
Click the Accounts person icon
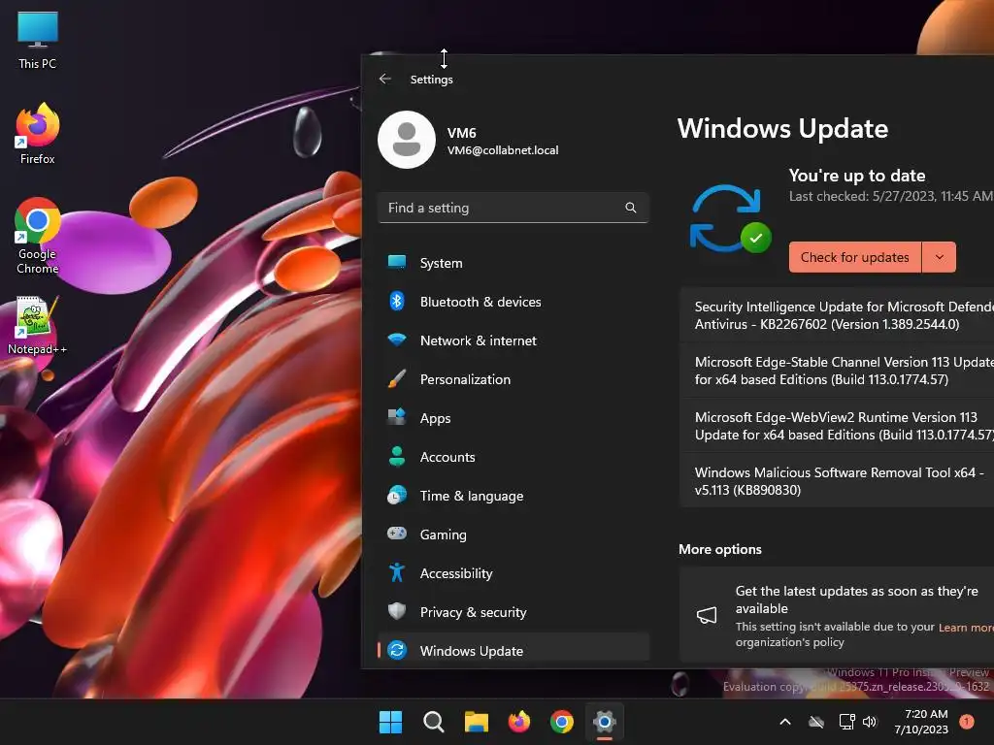click(x=397, y=456)
